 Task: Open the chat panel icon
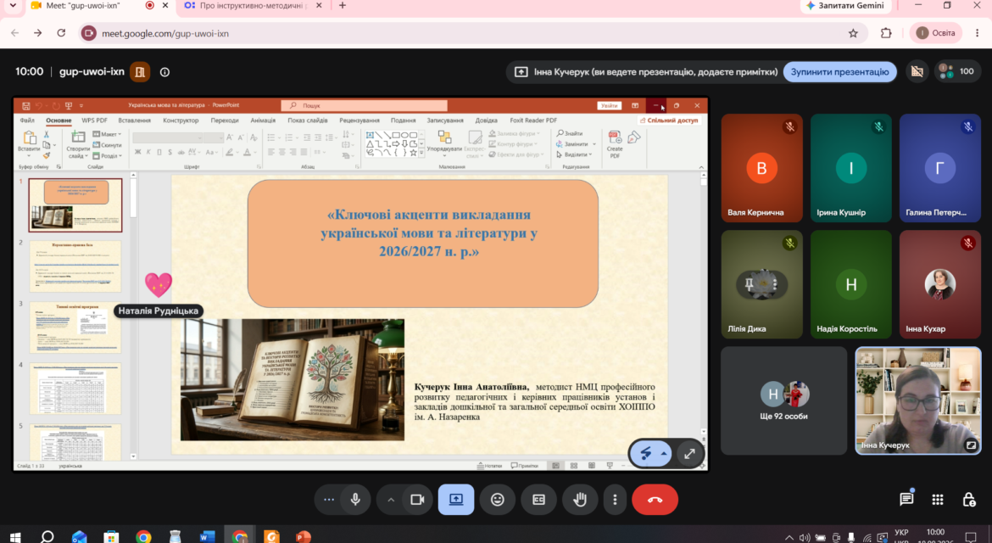pos(906,500)
